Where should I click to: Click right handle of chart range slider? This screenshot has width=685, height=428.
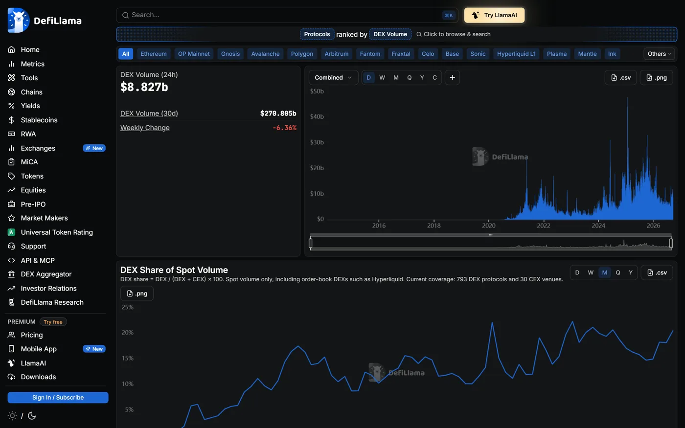click(x=671, y=243)
